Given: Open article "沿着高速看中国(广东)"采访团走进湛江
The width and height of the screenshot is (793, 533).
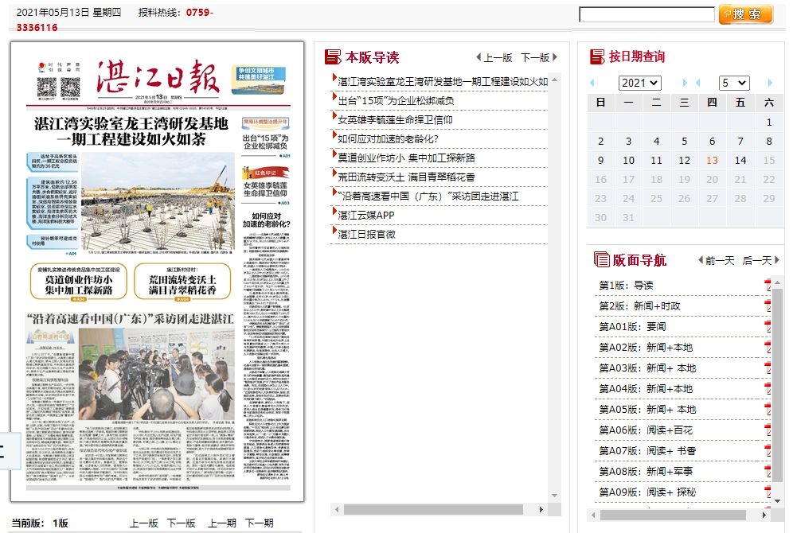Looking at the screenshot, I should pyautogui.click(x=428, y=196).
